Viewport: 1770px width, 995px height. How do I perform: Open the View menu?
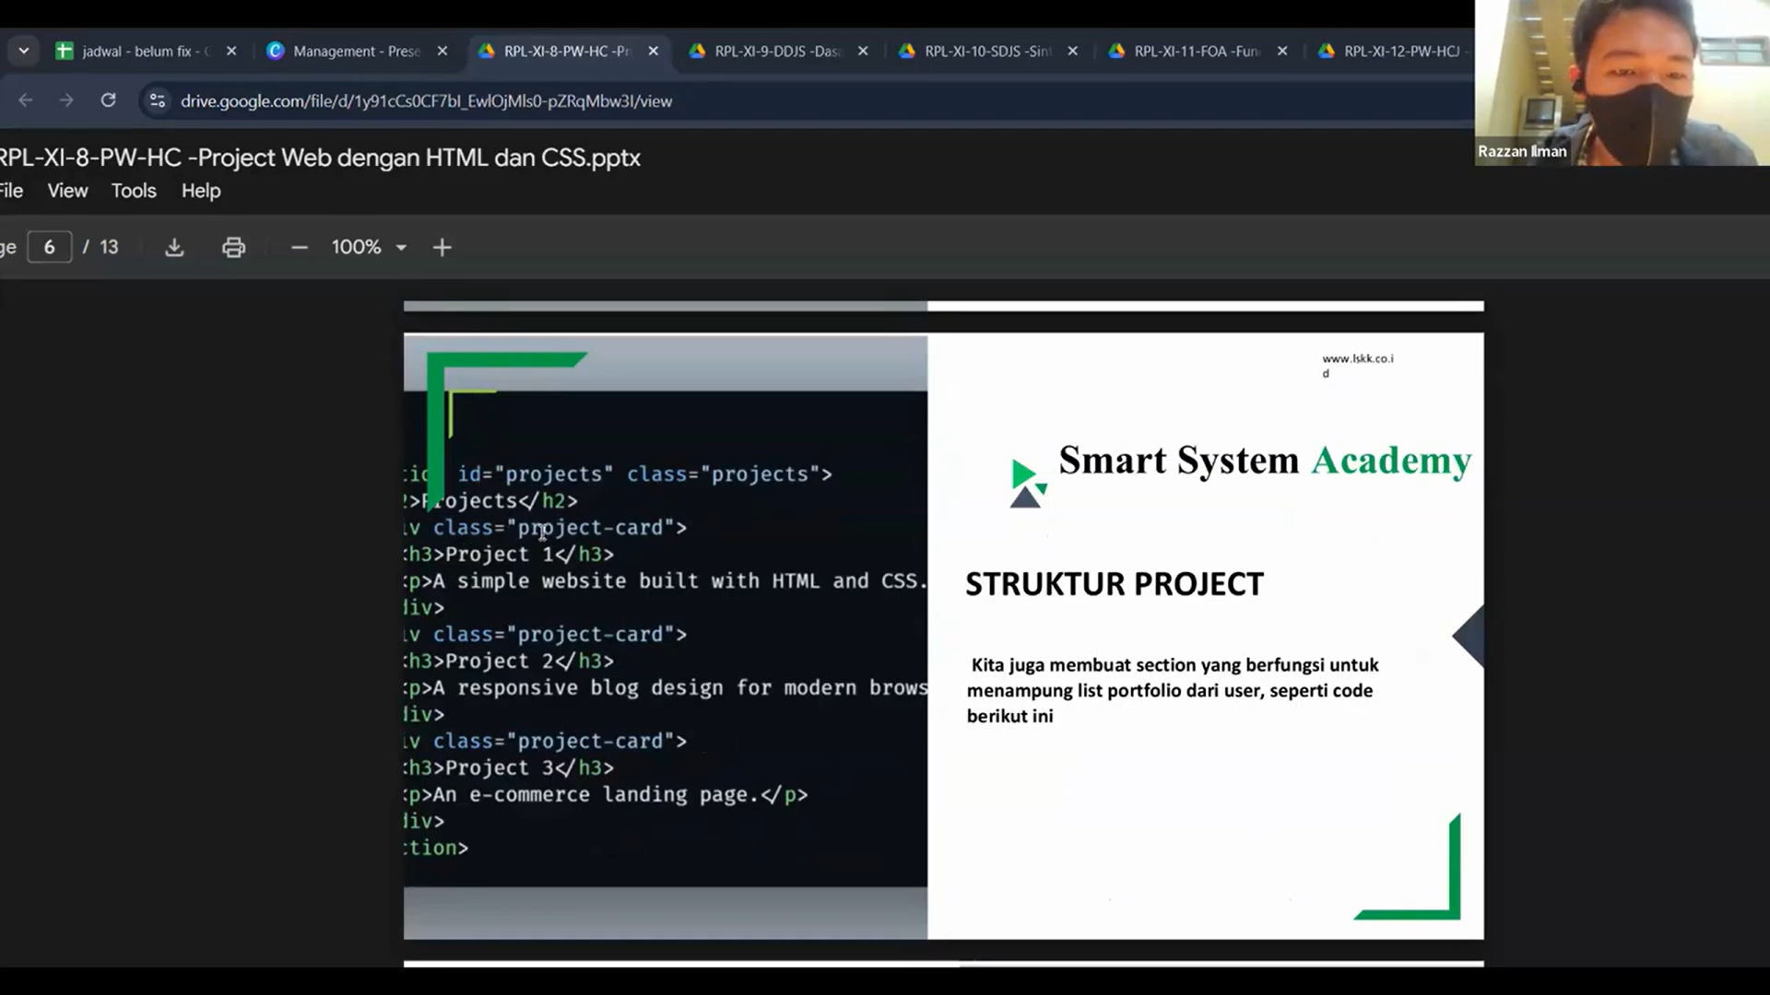67,191
